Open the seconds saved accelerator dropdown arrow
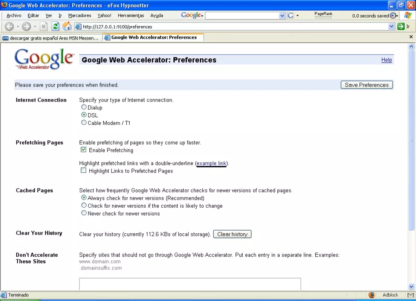Screen dimensions: 416x301 [397, 16]
